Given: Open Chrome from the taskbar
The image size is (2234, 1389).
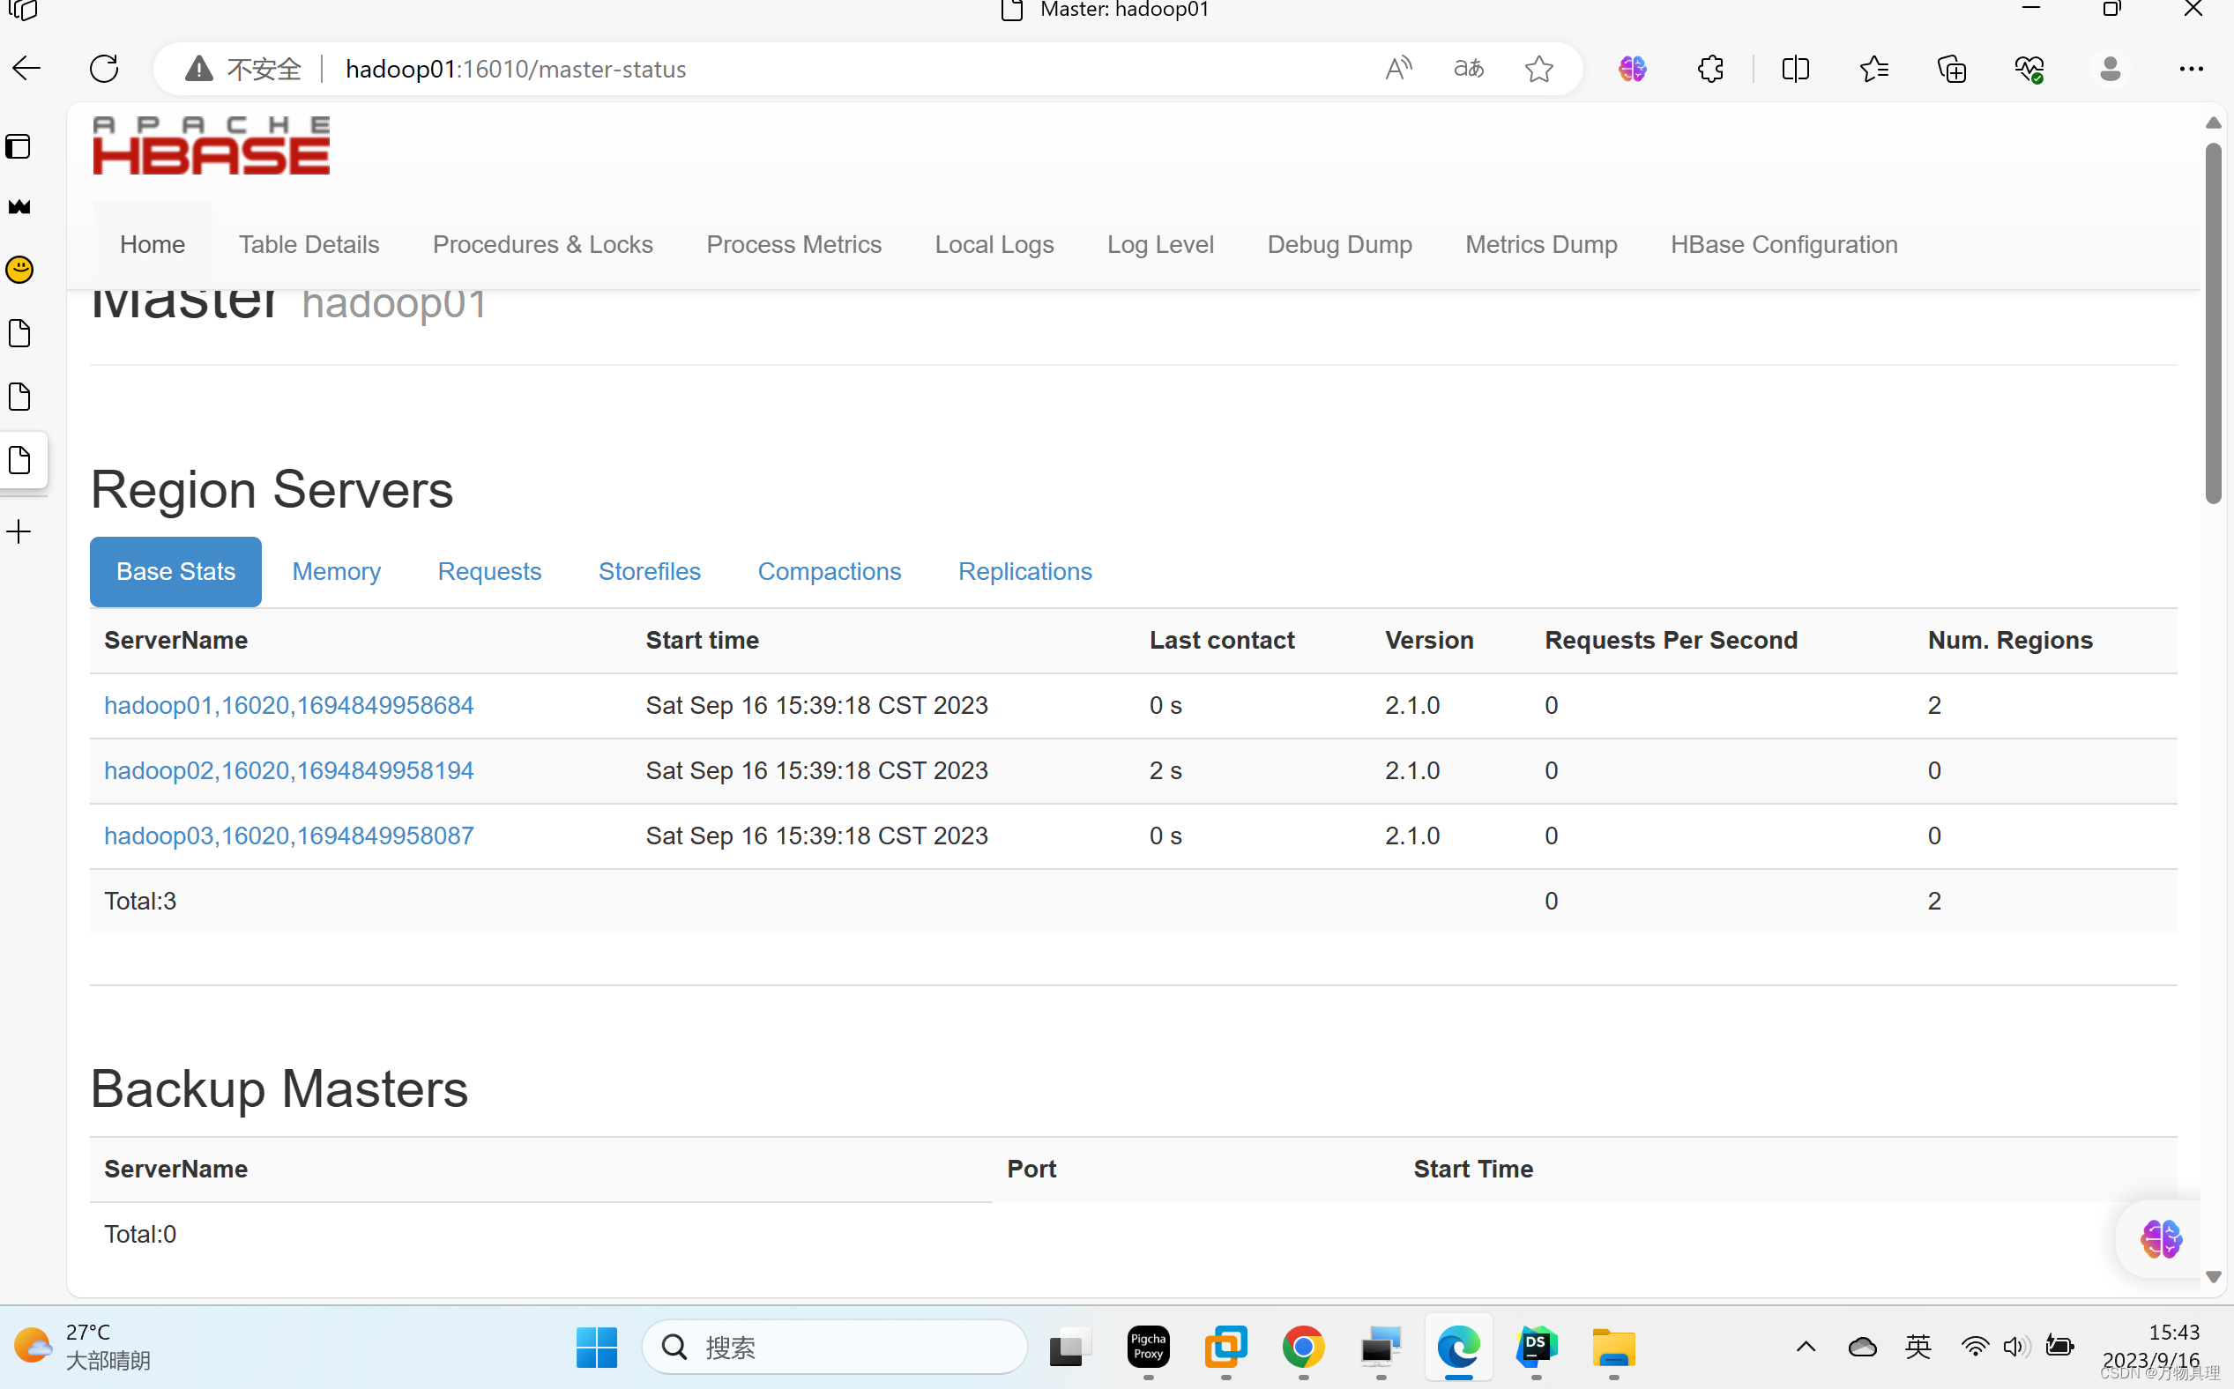Looking at the screenshot, I should [1302, 1347].
